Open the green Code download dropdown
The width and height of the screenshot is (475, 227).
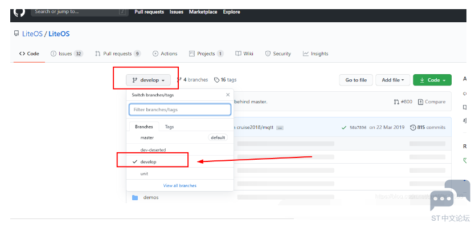[x=432, y=80]
